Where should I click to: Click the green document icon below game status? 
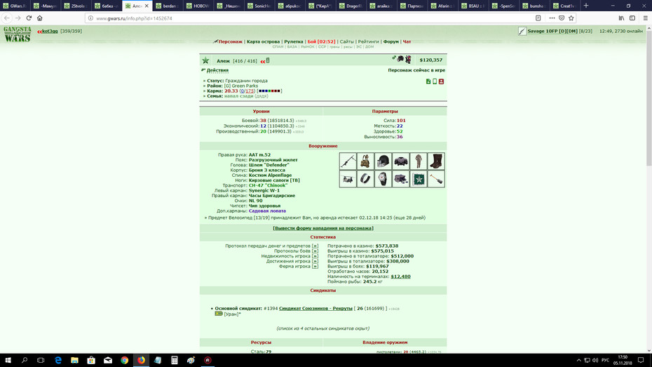click(428, 81)
